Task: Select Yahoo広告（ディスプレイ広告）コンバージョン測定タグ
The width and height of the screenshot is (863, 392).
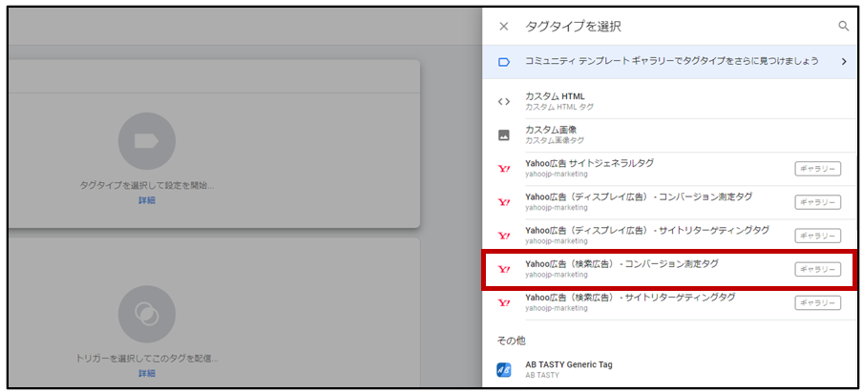Action: coord(669,202)
